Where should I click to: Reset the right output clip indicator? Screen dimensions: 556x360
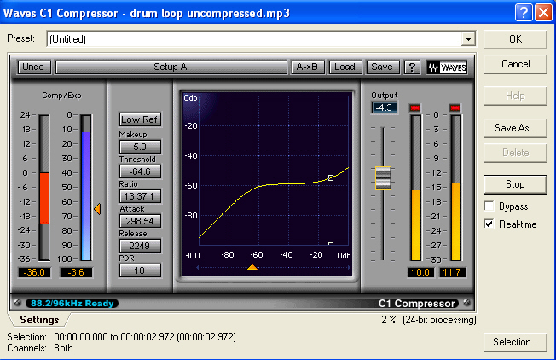pyautogui.click(x=455, y=107)
